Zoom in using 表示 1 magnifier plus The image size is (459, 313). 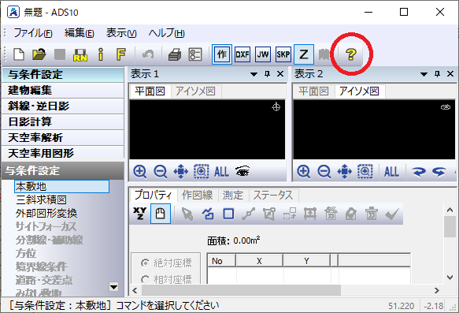(x=139, y=171)
